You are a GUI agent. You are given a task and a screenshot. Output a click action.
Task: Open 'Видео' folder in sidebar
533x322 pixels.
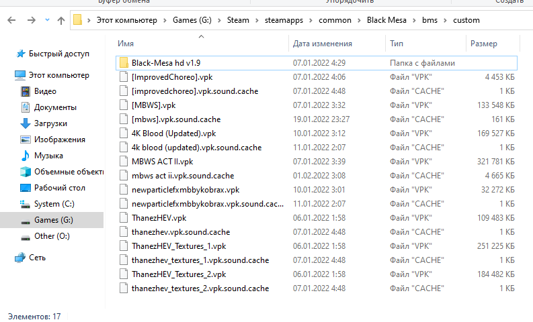(45, 91)
